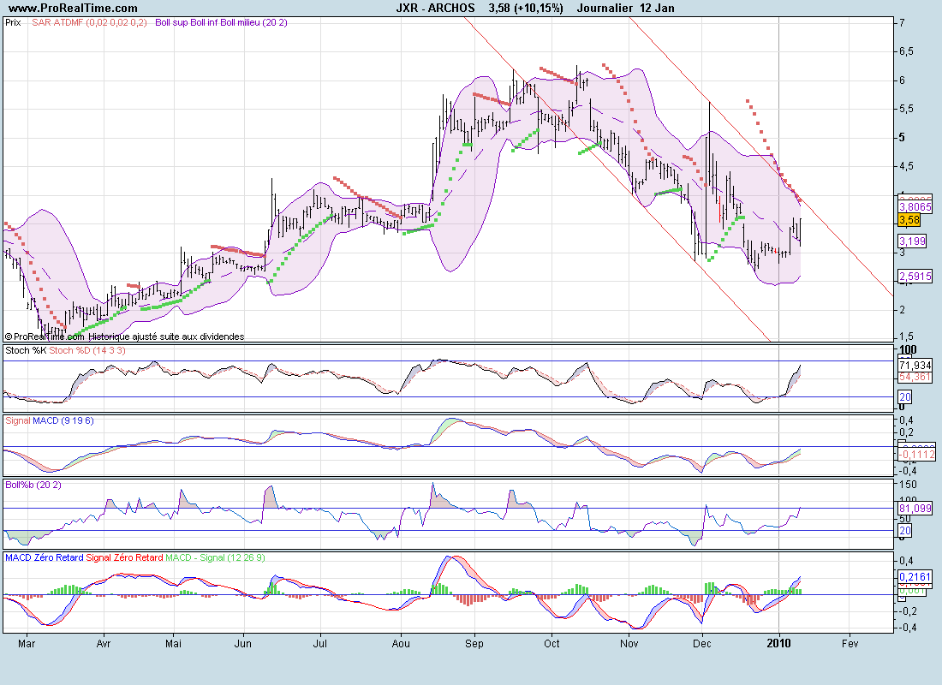Select the JXR - ARCHOS chart title
The height and width of the screenshot is (685, 942).
tap(436, 8)
